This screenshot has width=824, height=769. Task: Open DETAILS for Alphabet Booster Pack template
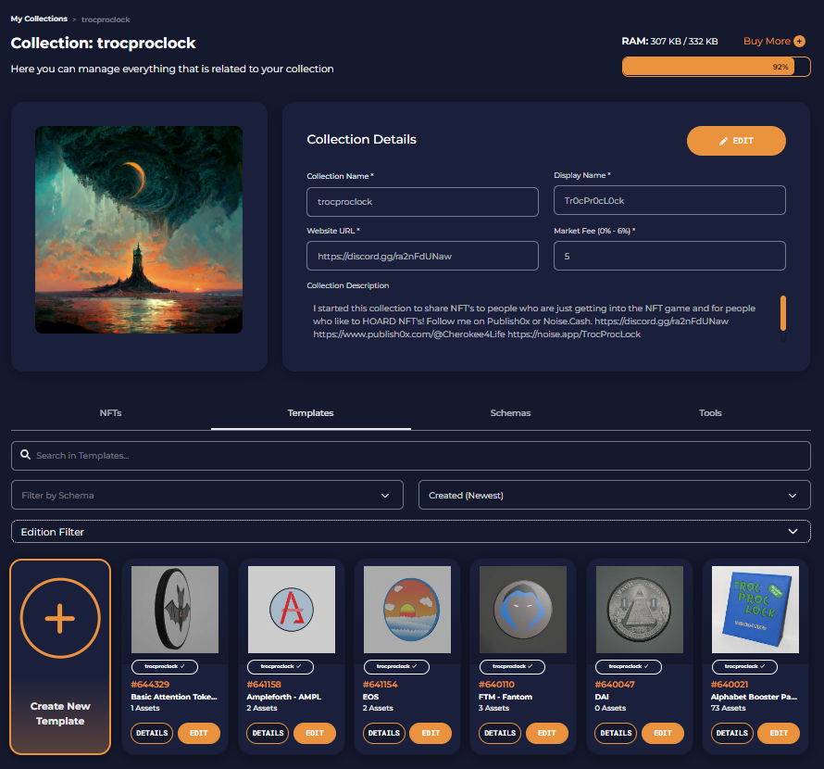(x=732, y=733)
